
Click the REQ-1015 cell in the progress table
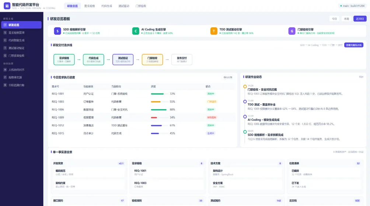[x=58, y=133]
